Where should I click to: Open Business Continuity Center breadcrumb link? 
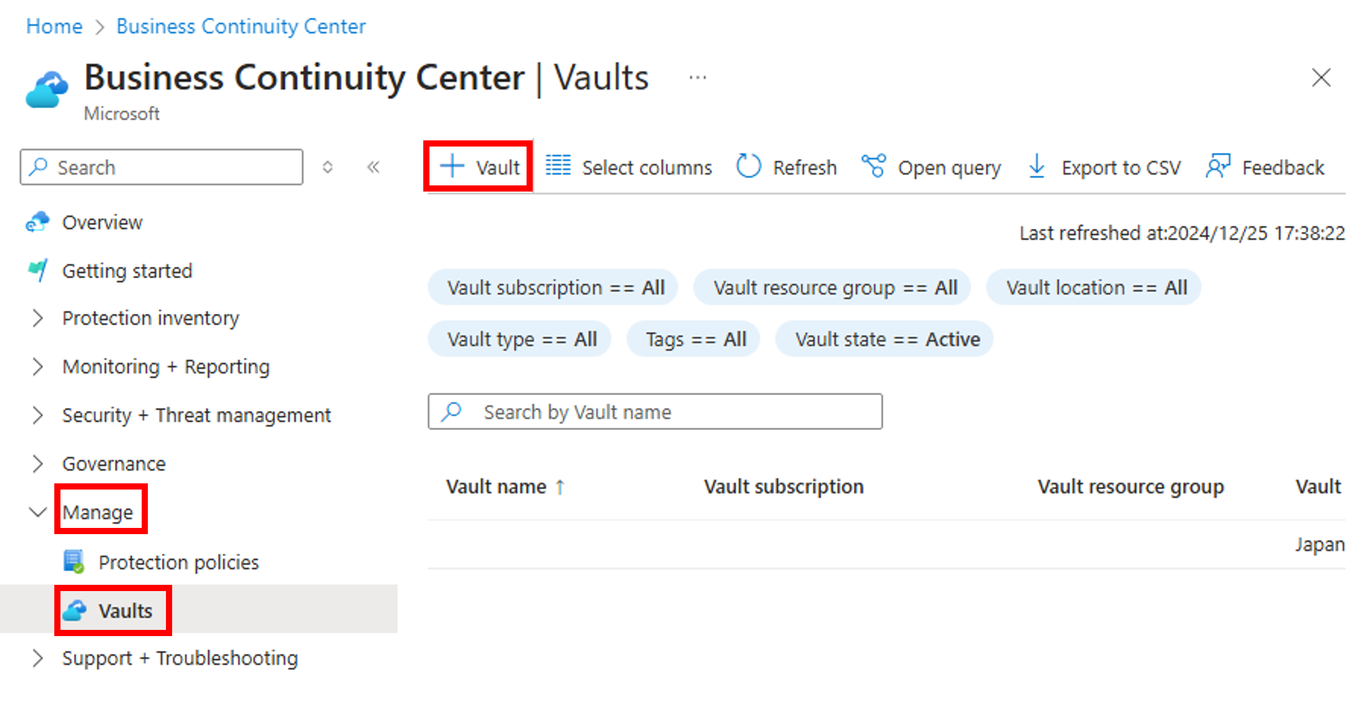[x=241, y=26]
